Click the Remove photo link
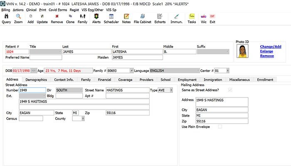 pos(267,56)
